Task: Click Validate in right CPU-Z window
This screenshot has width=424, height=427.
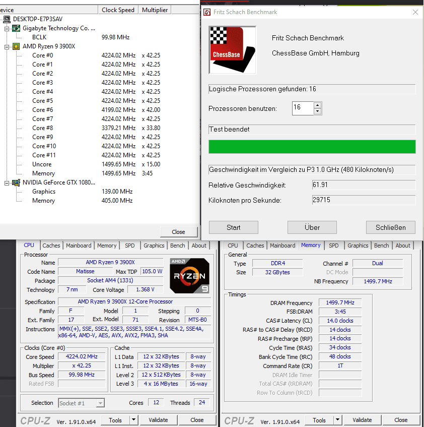Action: point(362,420)
